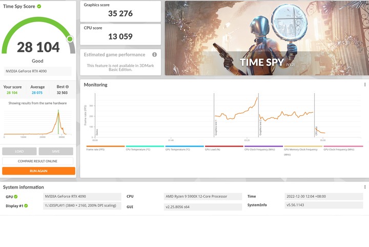
Task: Click the Best score value 32 503
Action: pyautogui.click(x=62, y=93)
